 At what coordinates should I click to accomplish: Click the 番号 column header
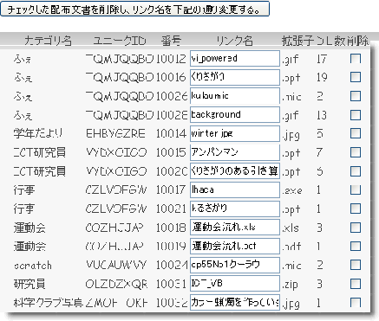click(171, 41)
